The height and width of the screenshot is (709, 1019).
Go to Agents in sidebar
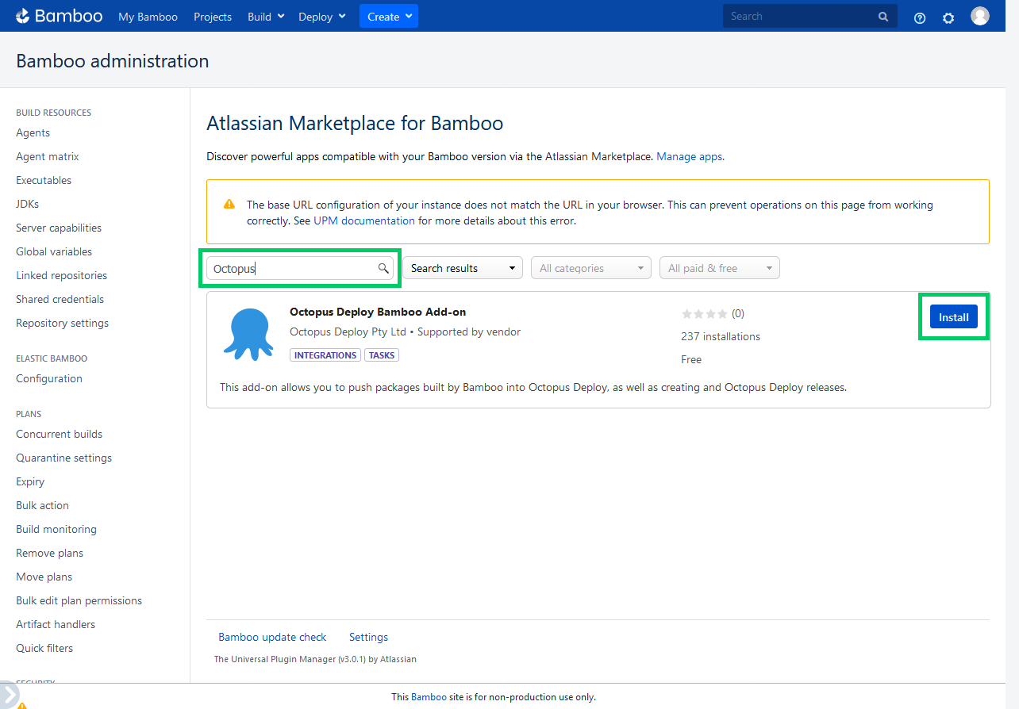[33, 132]
